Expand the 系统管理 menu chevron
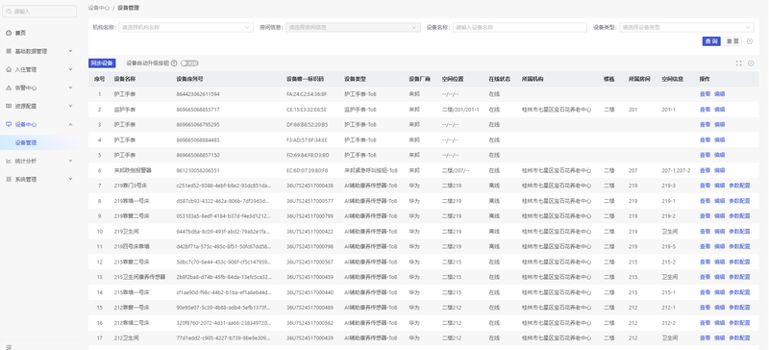The image size is (769, 350). coord(70,180)
